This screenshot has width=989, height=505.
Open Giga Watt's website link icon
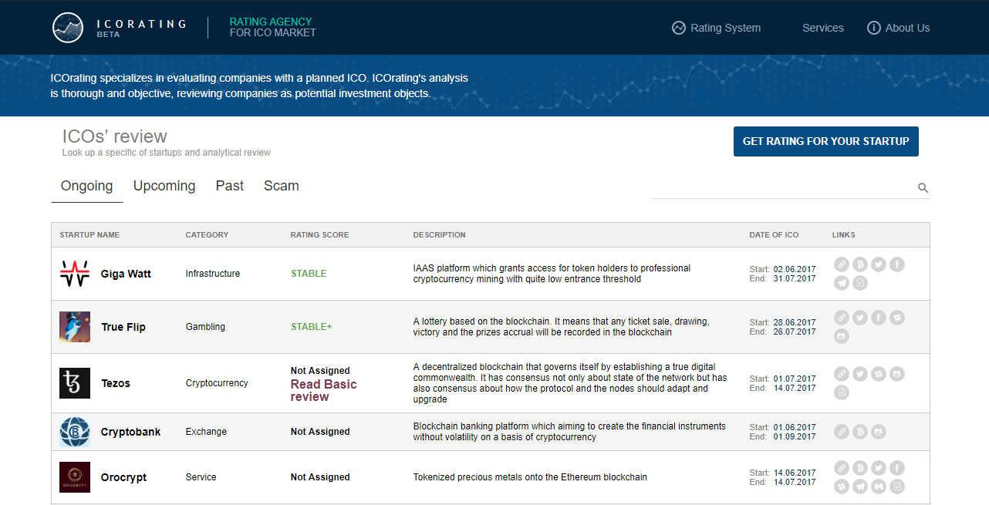click(842, 264)
